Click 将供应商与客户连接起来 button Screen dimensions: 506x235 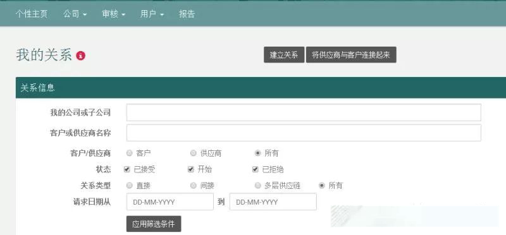click(351, 55)
